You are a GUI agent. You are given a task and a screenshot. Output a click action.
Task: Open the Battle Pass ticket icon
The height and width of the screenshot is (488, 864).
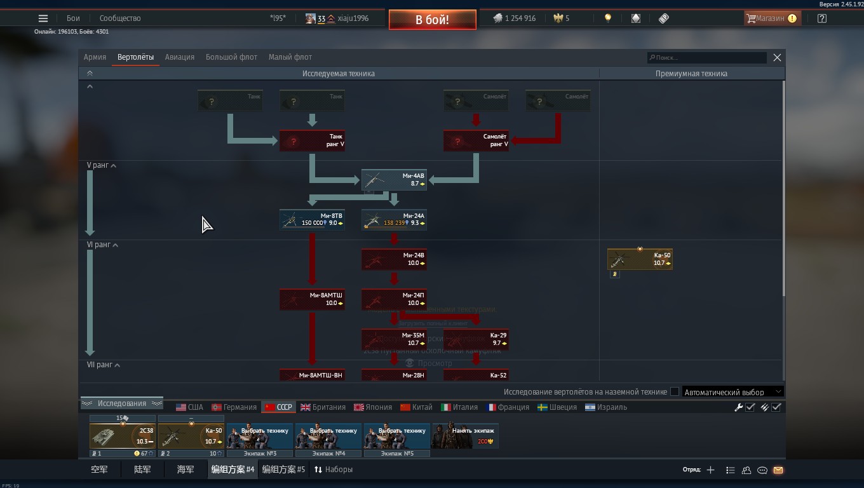tap(664, 18)
